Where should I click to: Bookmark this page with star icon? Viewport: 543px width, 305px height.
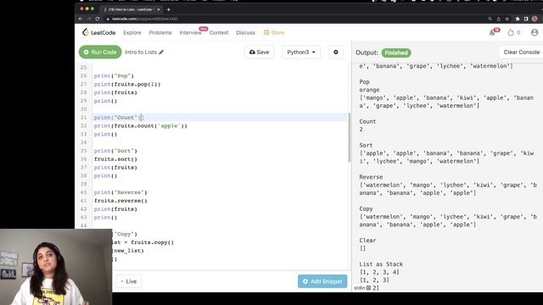point(507,19)
